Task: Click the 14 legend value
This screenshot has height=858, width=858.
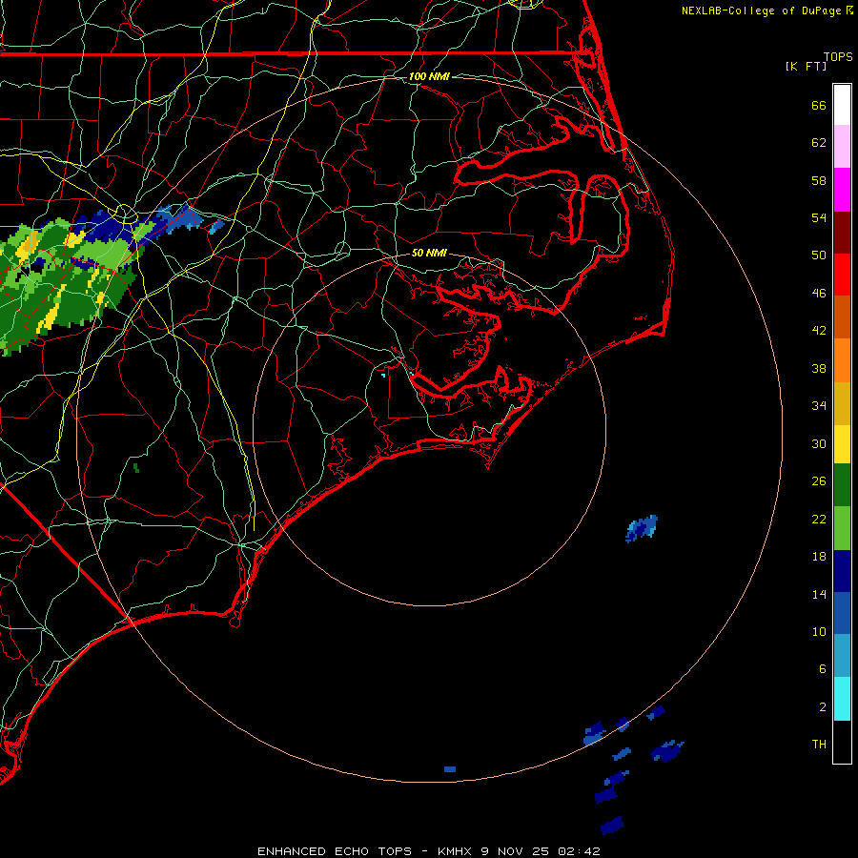Action: coord(819,594)
